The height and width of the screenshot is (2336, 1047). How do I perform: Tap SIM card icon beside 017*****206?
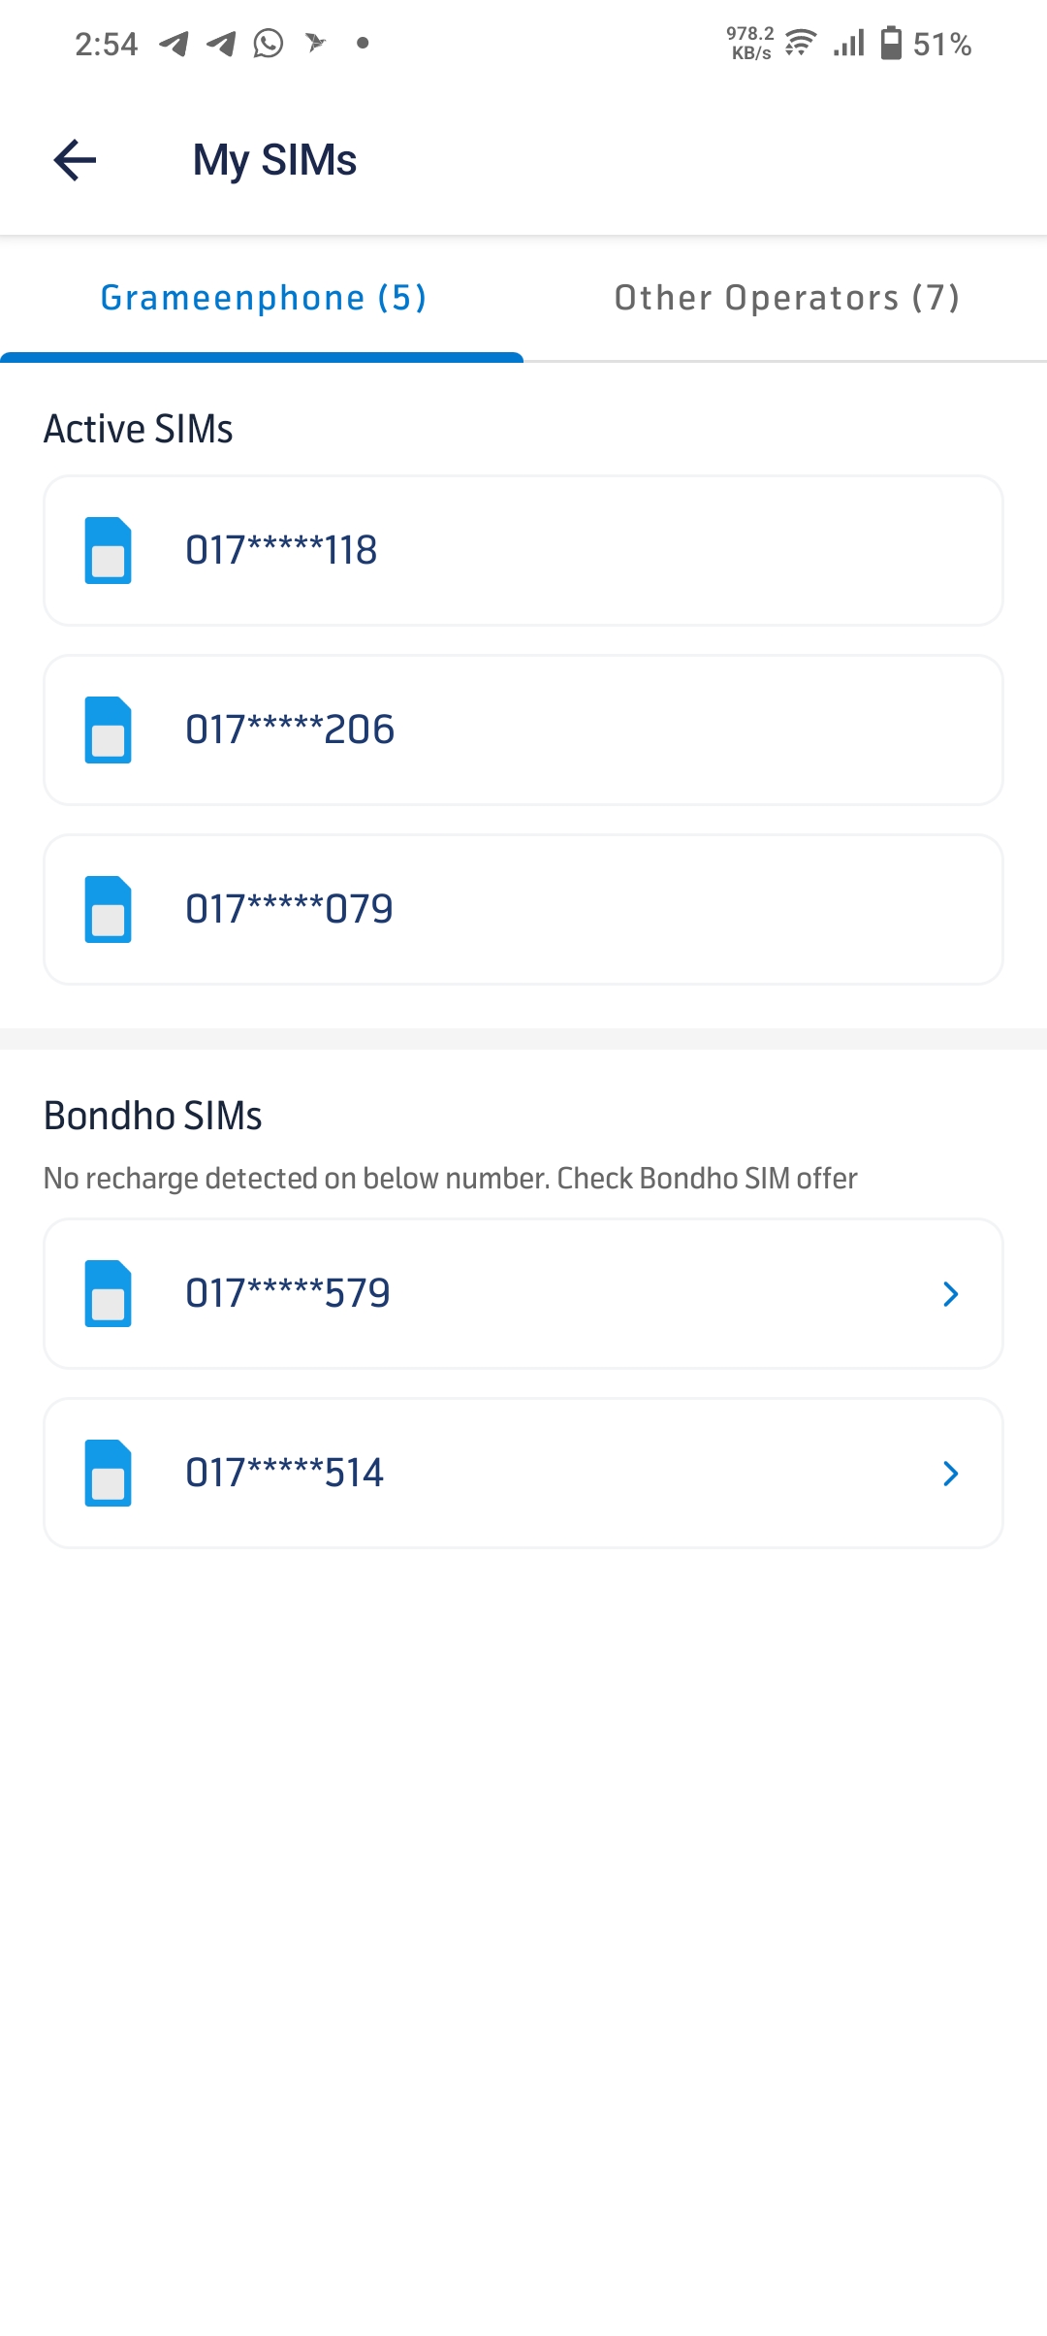pyautogui.click(x=108, y=730)
